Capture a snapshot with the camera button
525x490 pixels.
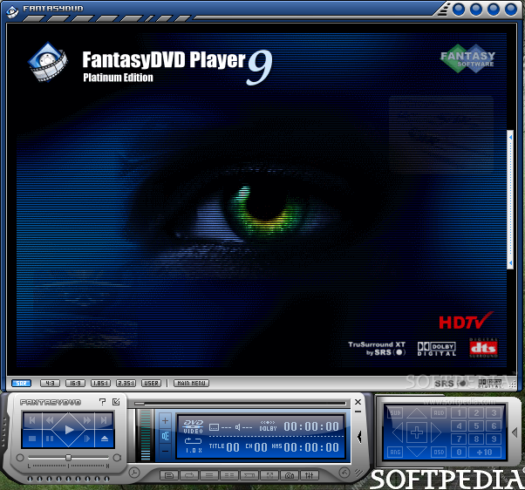pyautogui.click(x=290, y=475)
